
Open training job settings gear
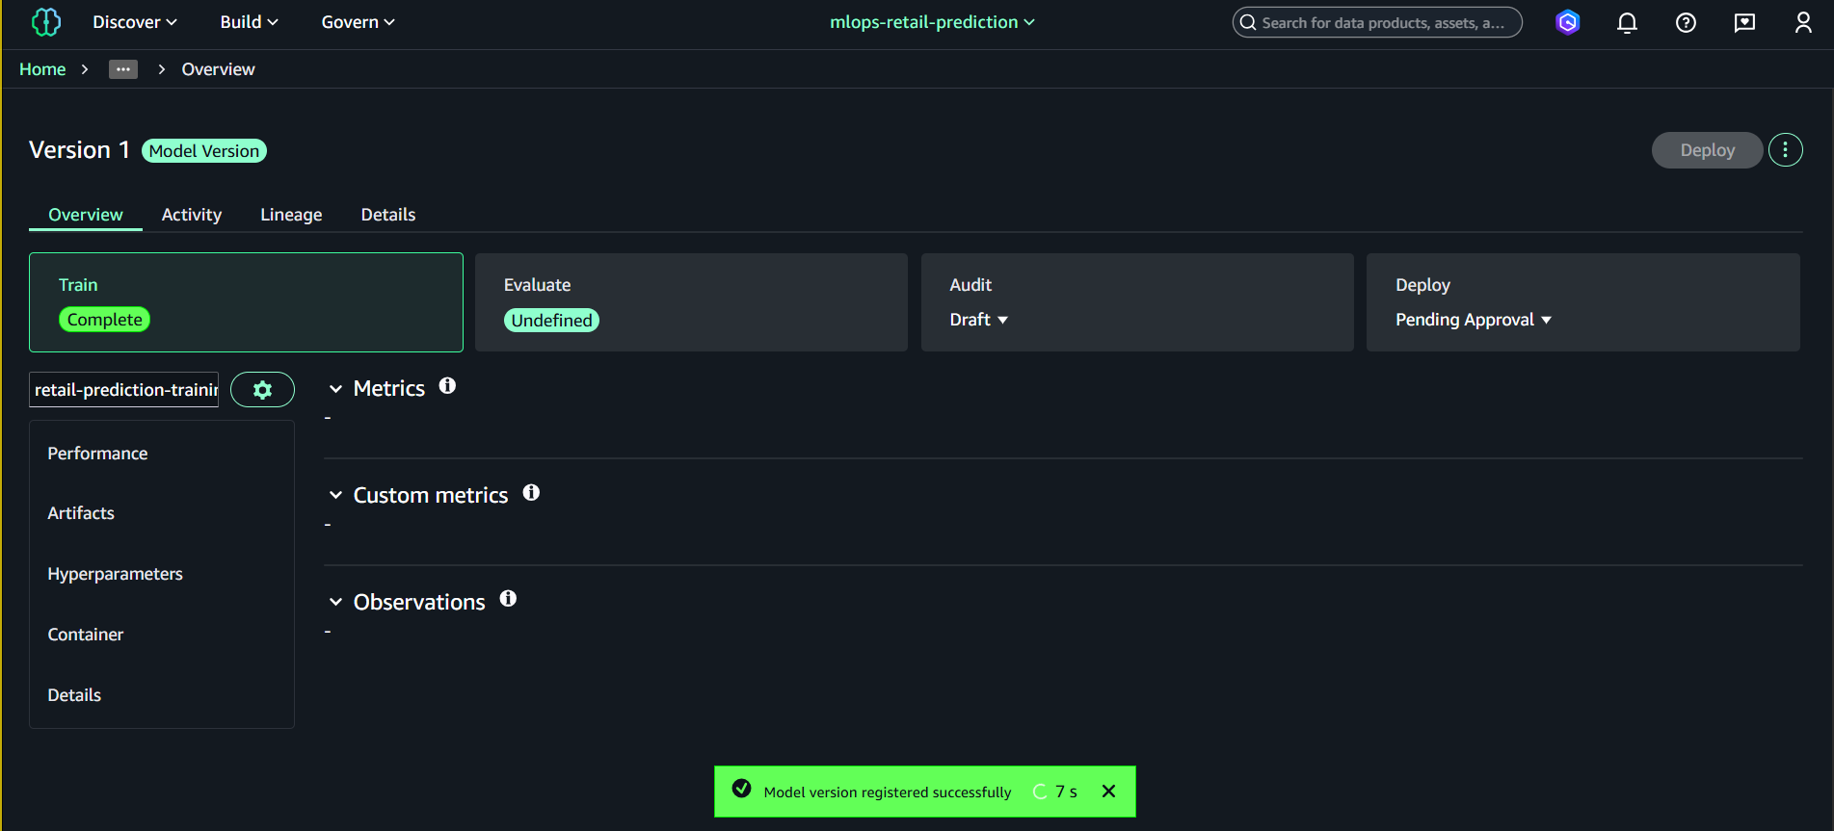coord(262,390)
